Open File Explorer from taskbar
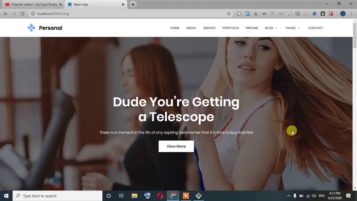The image size is (357, 201). (x=134, y=196)
